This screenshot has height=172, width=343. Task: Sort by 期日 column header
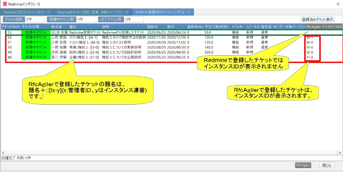[x=176, y=27]
